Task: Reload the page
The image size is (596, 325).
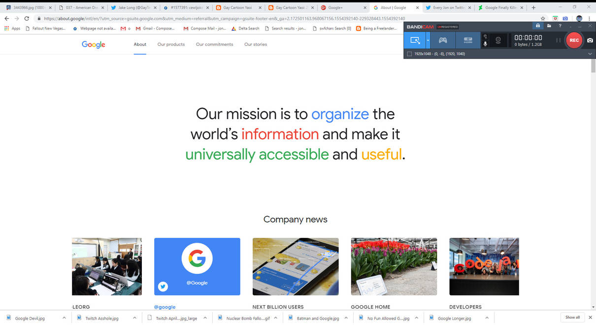Action: coord(28,18)
